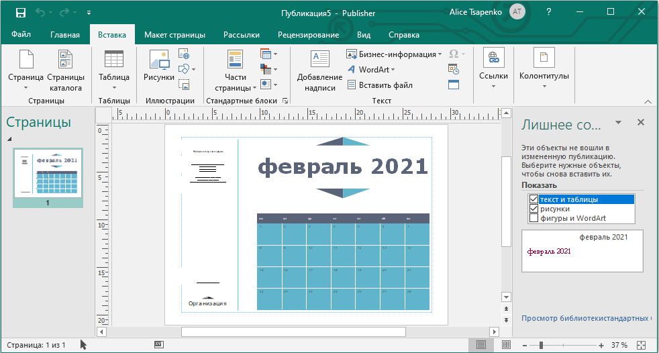Image resolution: width=659 pixels, height=353 pixels.
Task: Switch to the Макет страницы tab
Action: point(174,35)
